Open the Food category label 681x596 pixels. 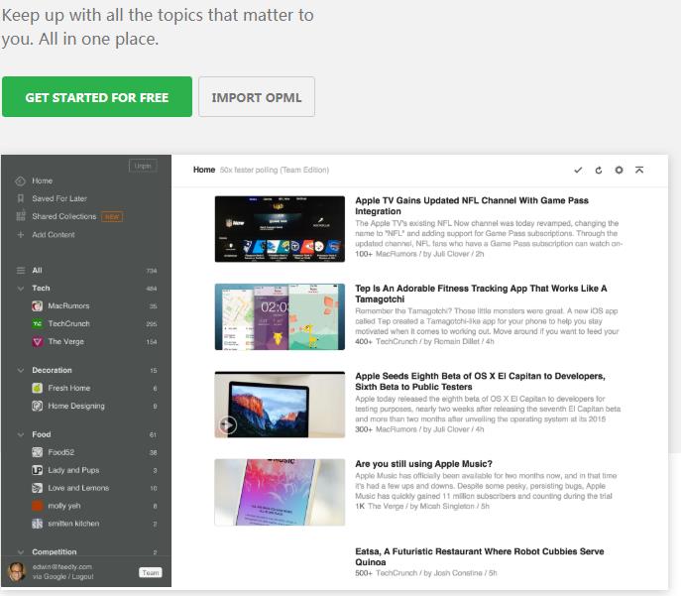click(x=42, y=434)
